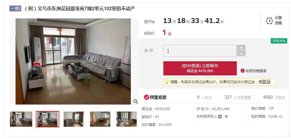Click the help icon next to 5分钟
291x139 pixels.
(280, 117)
